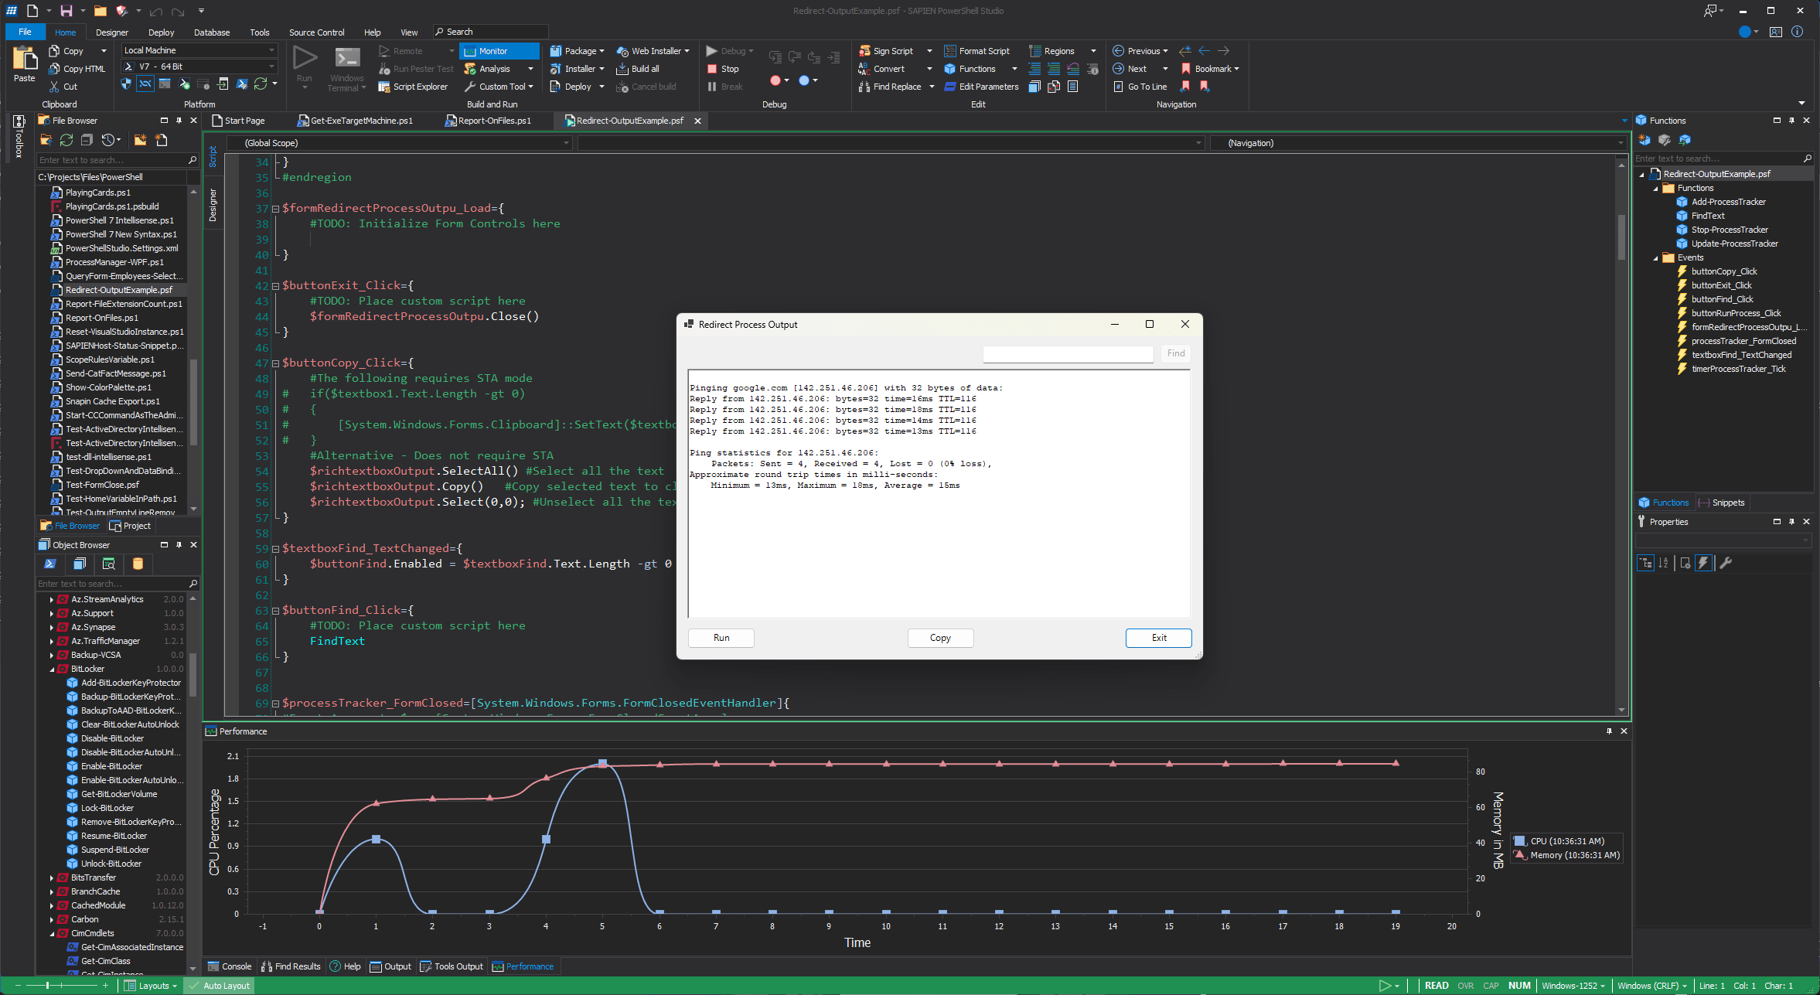Click the Go To Line icon
Screen dimensions: 1820x995
[x=1118, y=87]
